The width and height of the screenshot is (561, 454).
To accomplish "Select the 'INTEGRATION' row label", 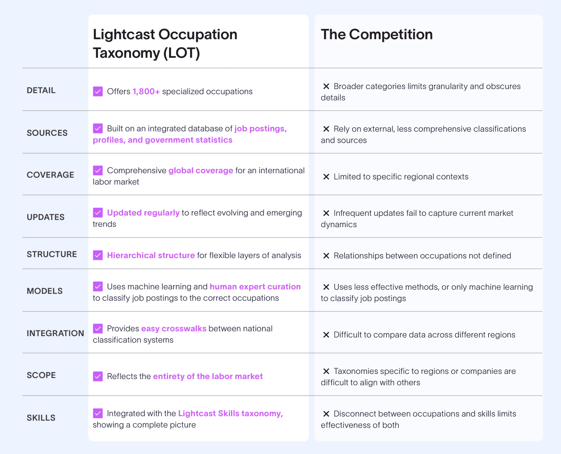I will click(x=55, y=333).
